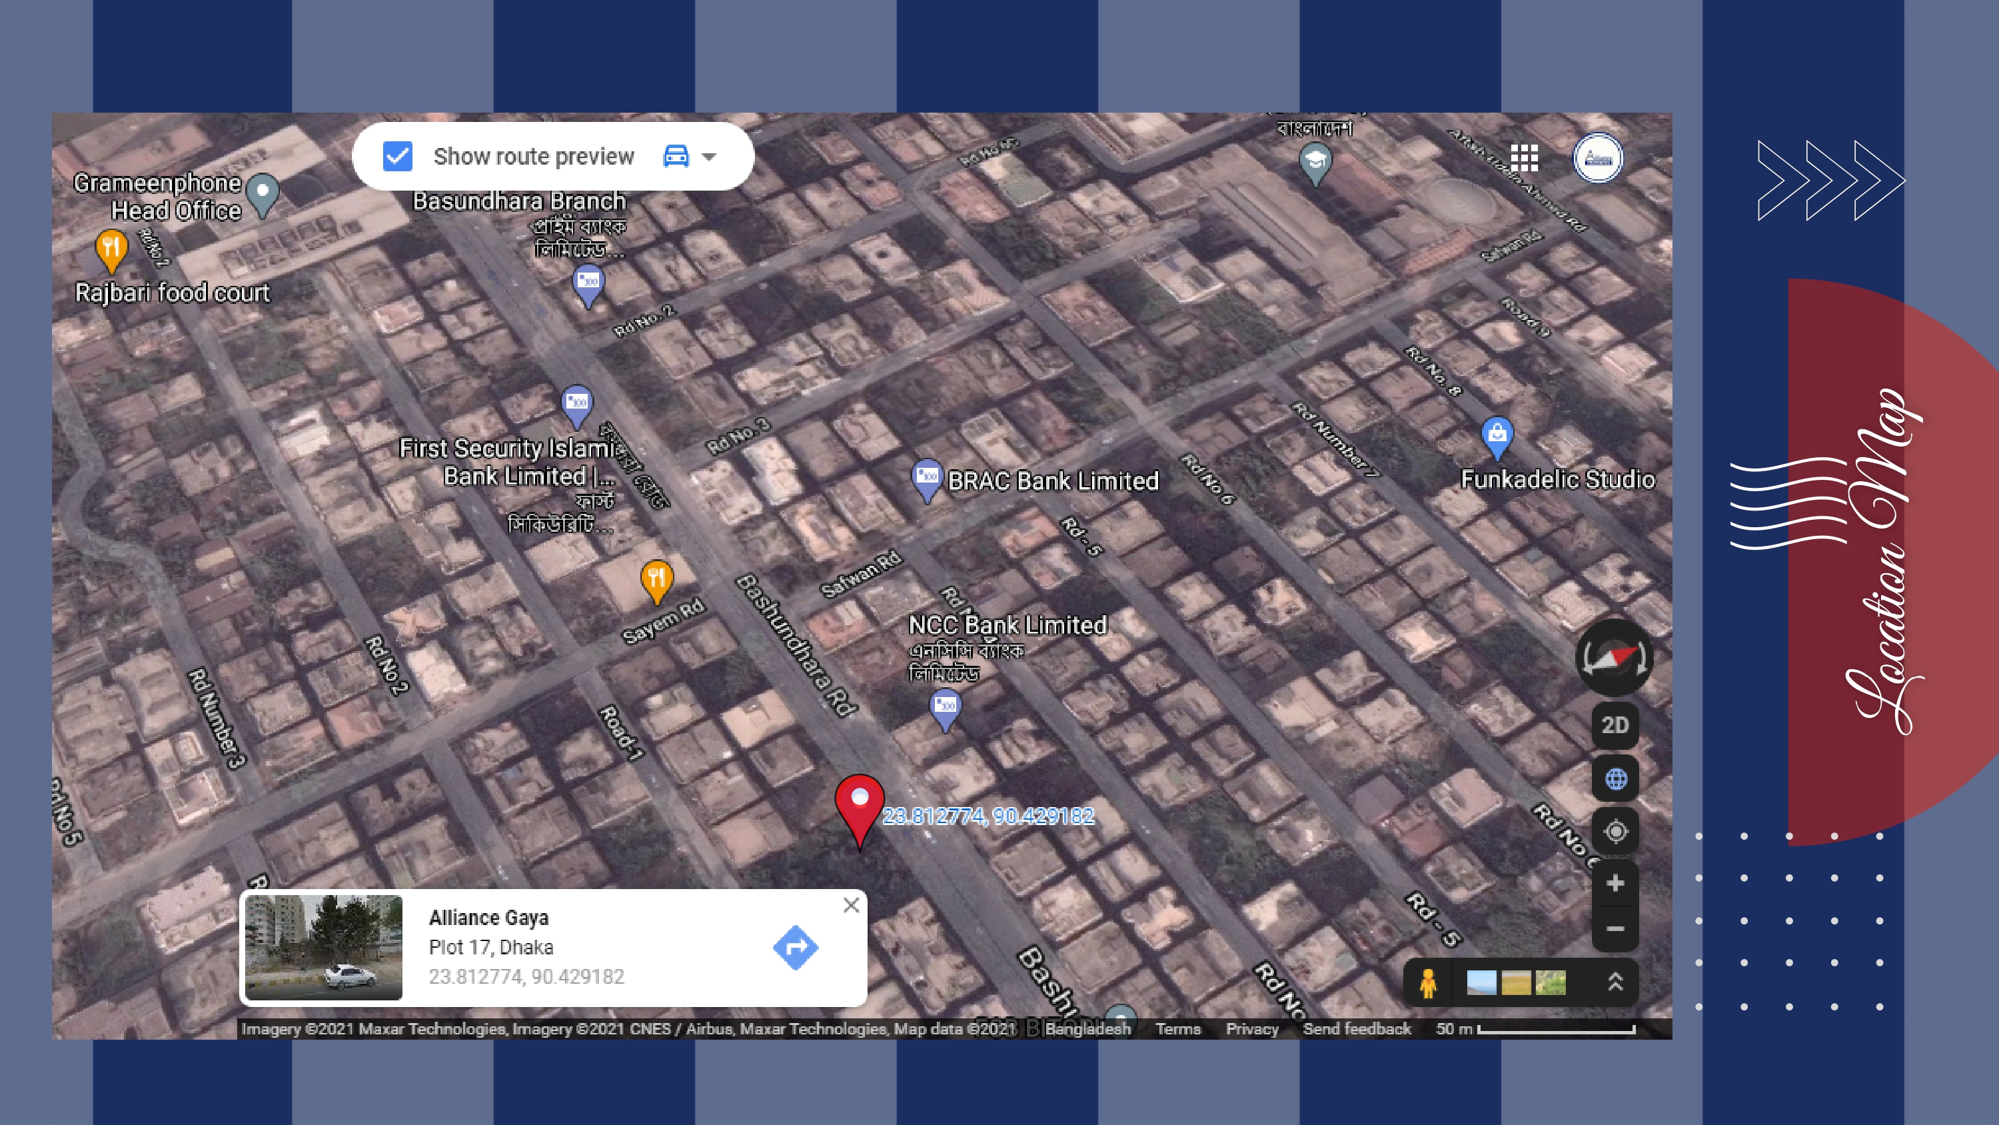Toggle the globe view button
The height and width of the screenshot is (1125, 1999).
pos(1615,778)
